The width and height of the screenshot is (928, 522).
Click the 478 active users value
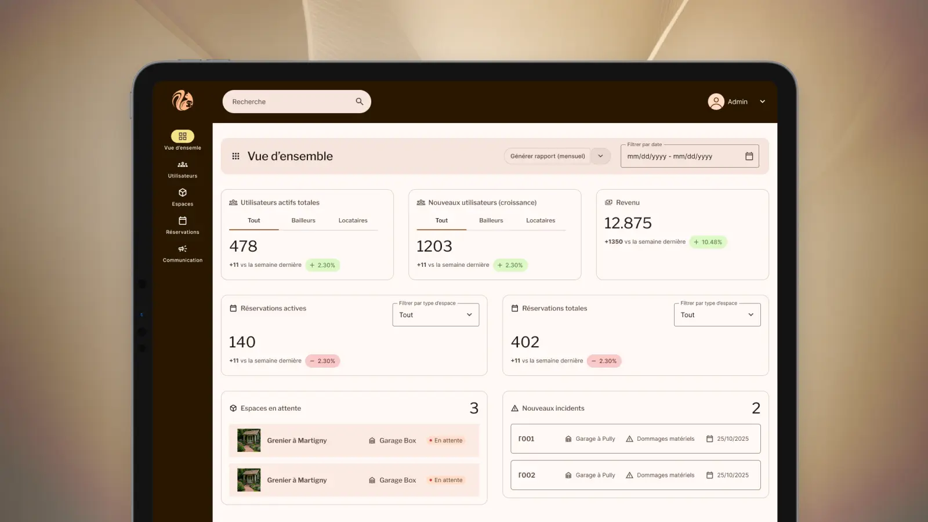[243, 246]
